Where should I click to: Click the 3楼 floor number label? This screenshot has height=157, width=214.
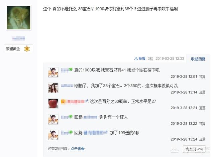[x=150, y=58]
